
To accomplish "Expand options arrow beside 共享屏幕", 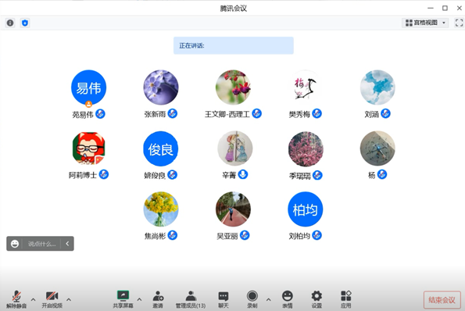I will pyautogui.click(x=139, y=299).
